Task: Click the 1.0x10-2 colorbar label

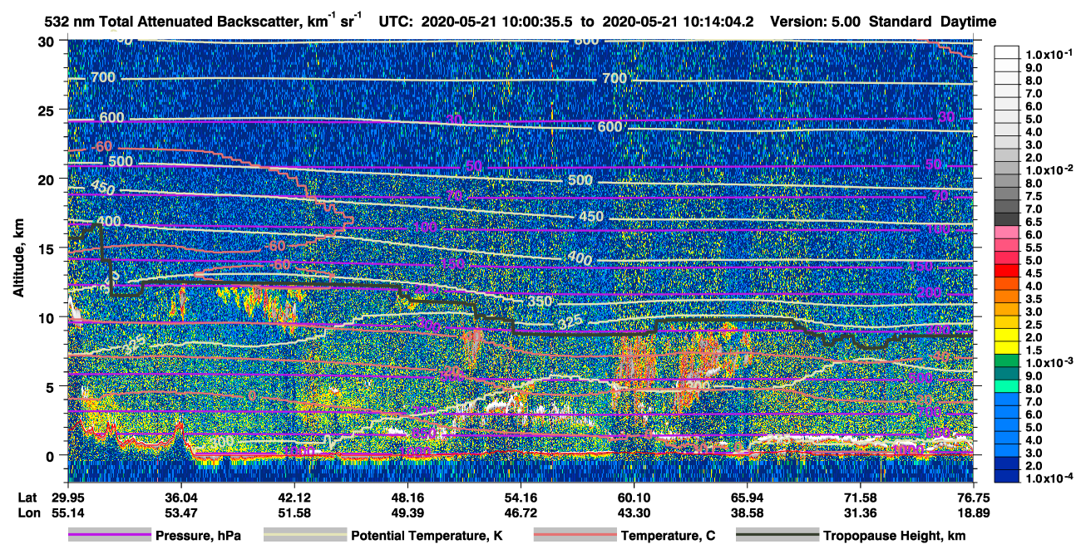Action: tap(1049, 169)
